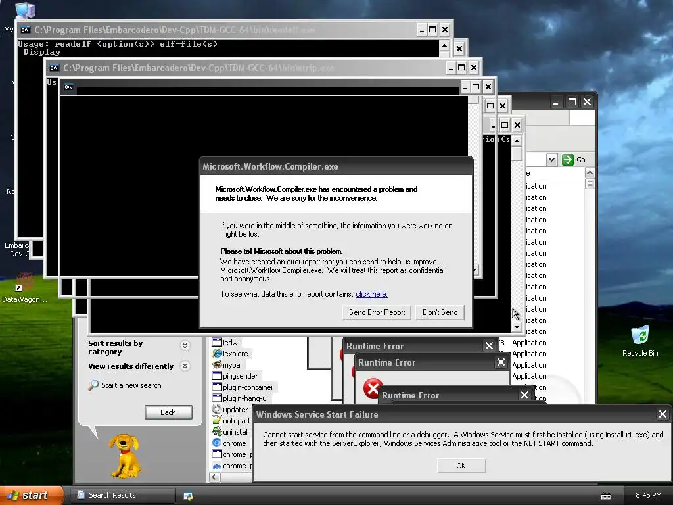Open the 'click here' error data link
This screenshot has width=673, height=505.
tap(371, 294)
